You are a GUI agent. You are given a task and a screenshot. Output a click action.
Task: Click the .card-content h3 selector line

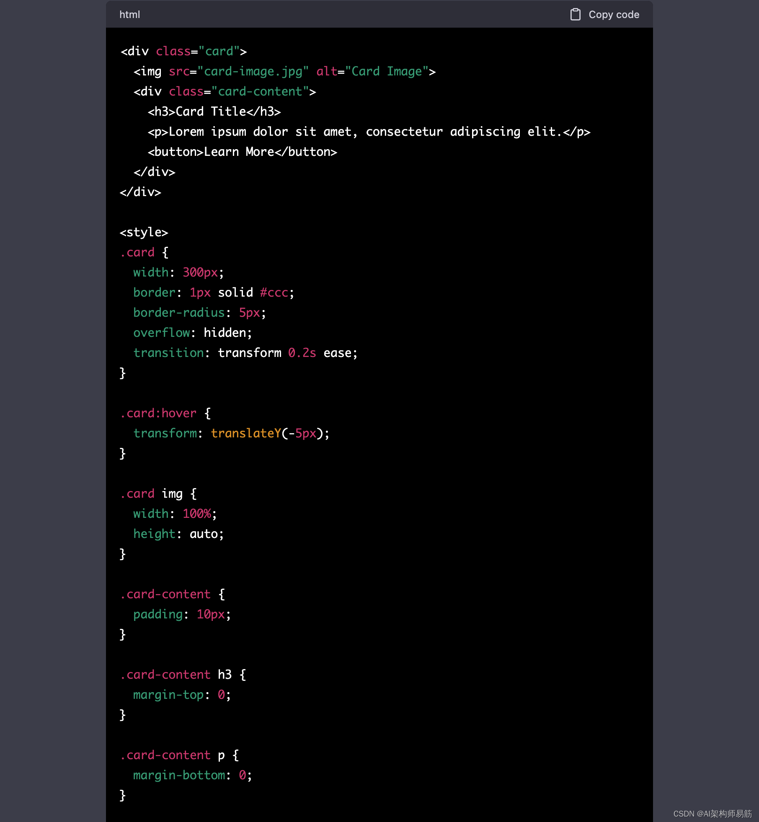pyautogui.click(x=183, y=675)
